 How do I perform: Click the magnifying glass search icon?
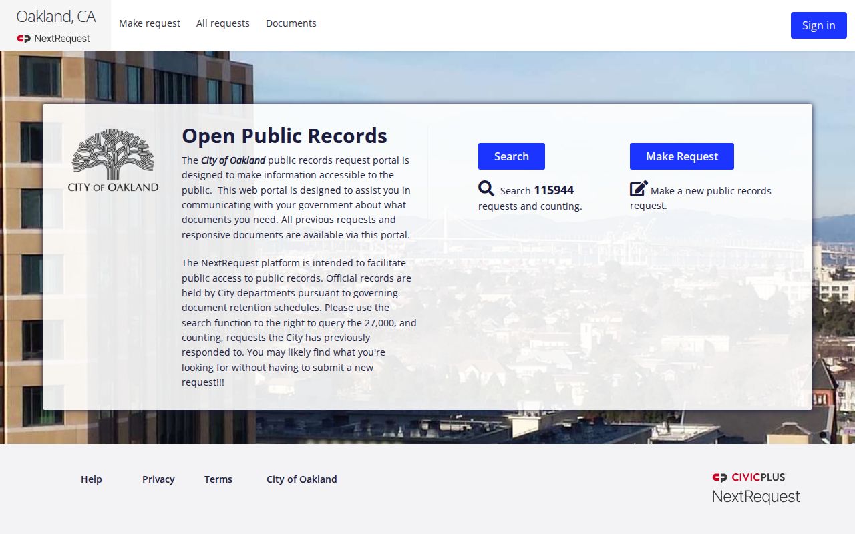(486, 188)
